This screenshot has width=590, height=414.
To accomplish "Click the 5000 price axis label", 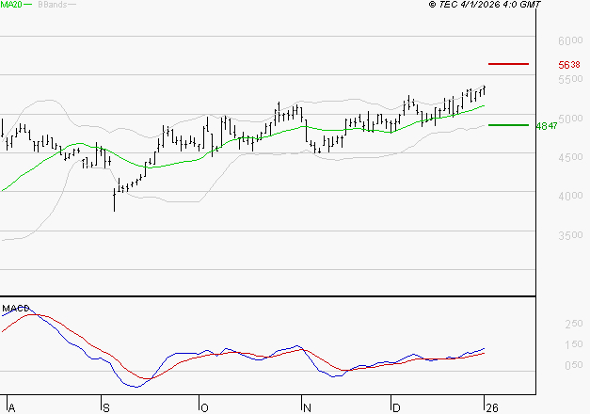I will (570, 119).
